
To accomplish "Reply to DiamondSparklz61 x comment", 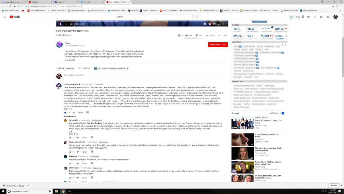I will pyautogui.click(x=81, y=112).
